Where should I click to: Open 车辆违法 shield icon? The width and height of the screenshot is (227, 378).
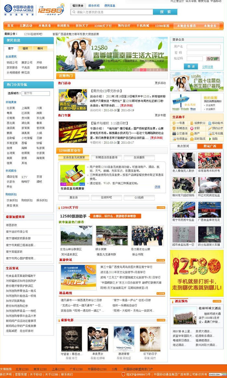(174, 128)
